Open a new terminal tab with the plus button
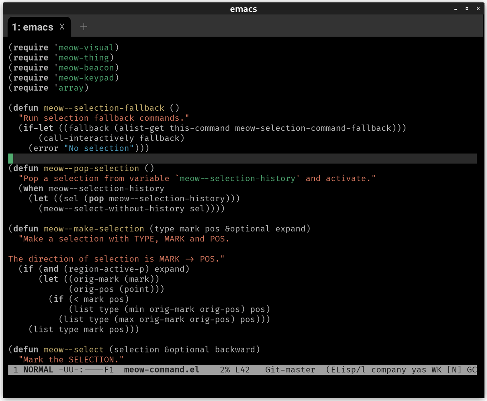Image resolution: width=487 pixels, height=401 pixels. click(84, 27)
